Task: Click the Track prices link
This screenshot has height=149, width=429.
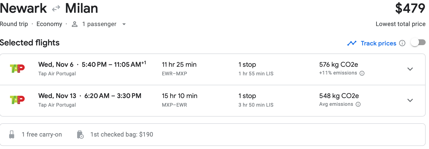Action: (378, 43)
